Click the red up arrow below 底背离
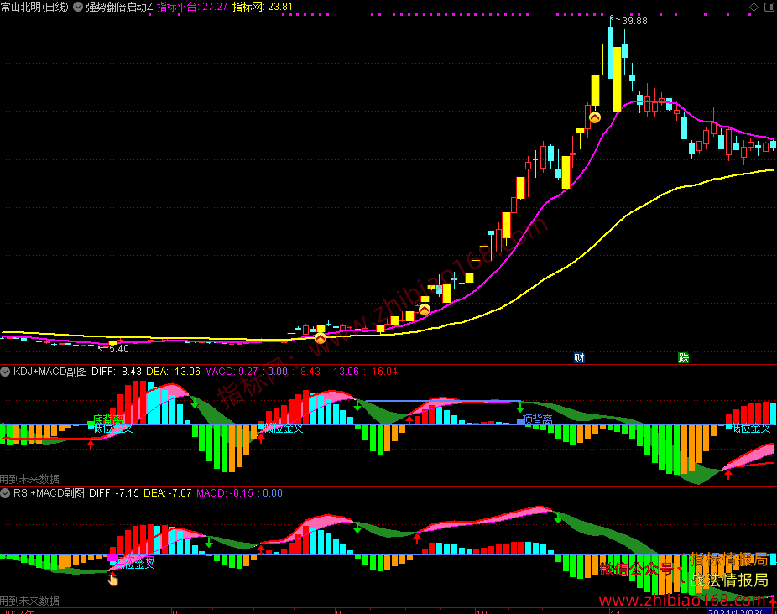Screen dimensions: 777x614 pyautogui.click(x=91, y=445)
